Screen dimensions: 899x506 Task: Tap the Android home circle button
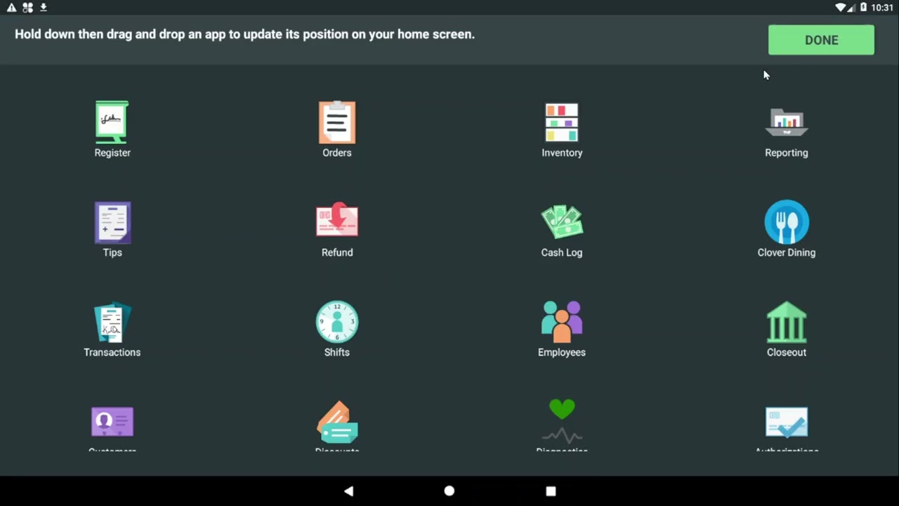[449, 491]
